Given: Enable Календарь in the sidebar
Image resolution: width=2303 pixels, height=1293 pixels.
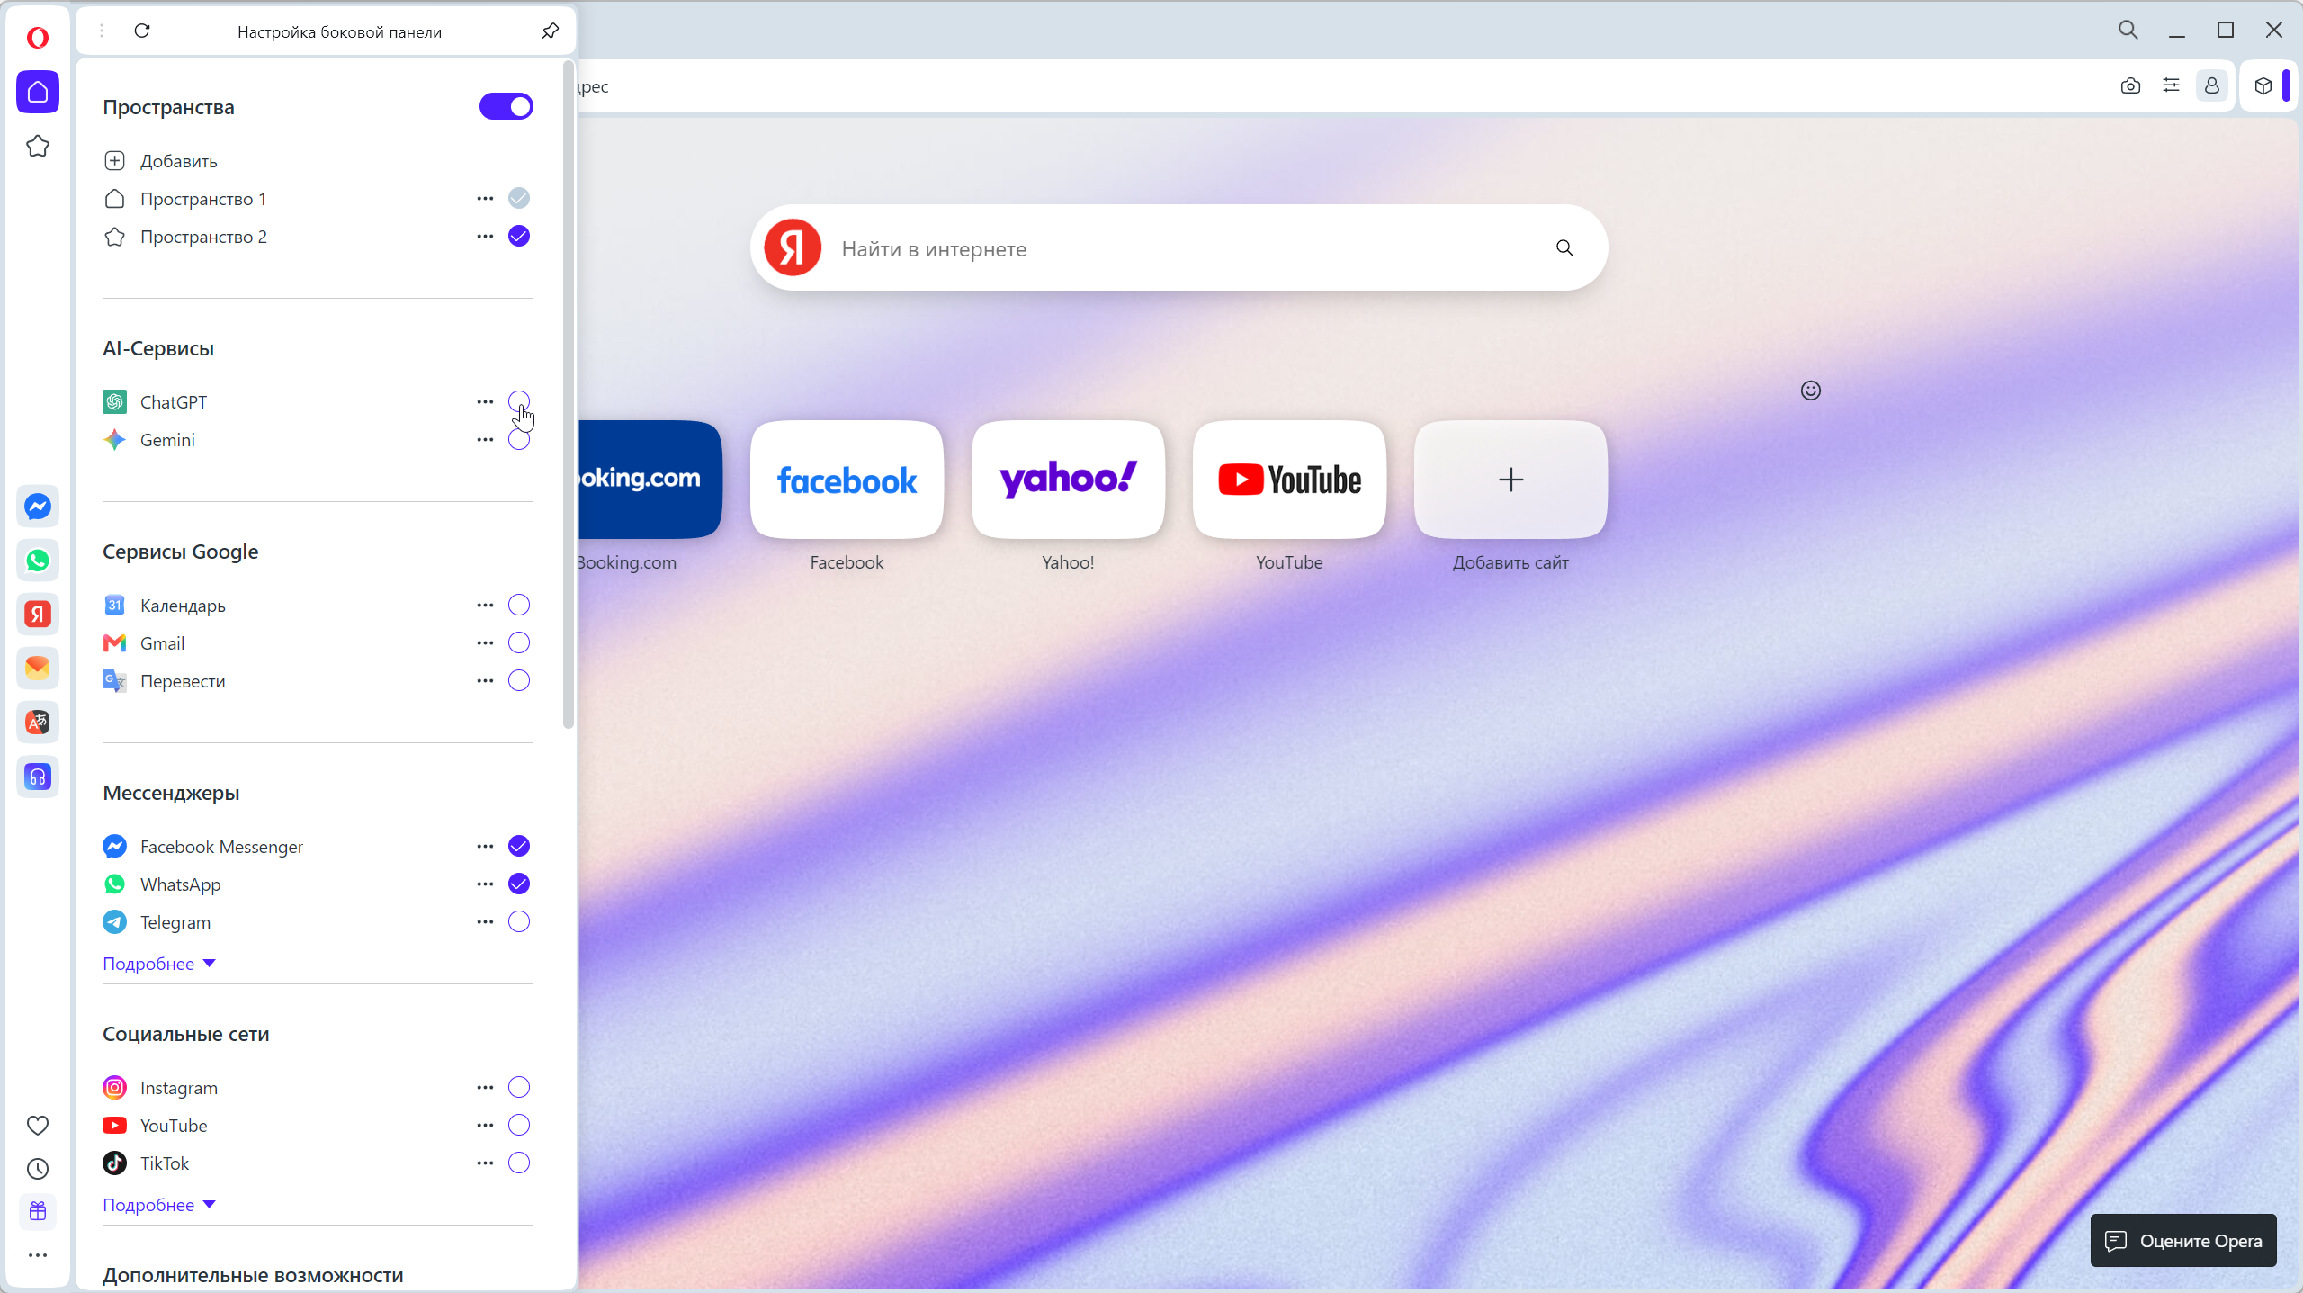Looking at the screenshot, I should pyautogui.click(x=519, y=605).
